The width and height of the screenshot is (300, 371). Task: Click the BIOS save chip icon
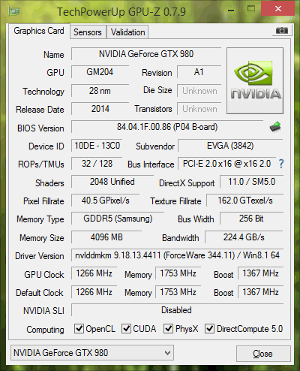pos(275,127)
